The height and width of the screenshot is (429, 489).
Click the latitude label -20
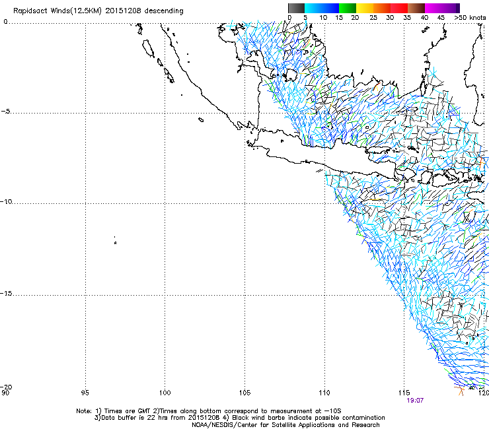coord(6,387)
